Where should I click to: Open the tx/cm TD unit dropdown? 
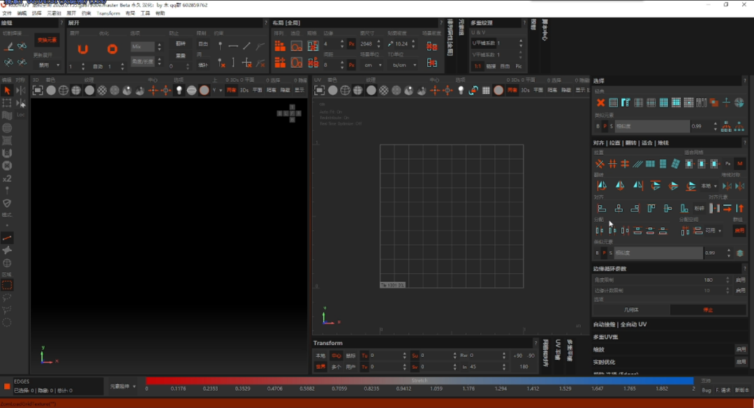[403, 65]
